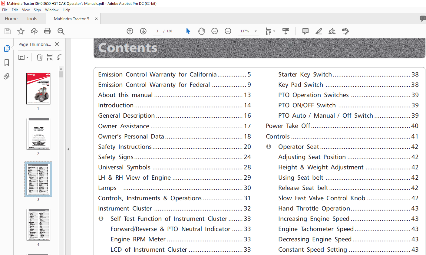The width and height of the screenshot is (426, 255).
Task: Delete selected pages with the trash icon
Action: pyautogui.click(x=40, y=57)
